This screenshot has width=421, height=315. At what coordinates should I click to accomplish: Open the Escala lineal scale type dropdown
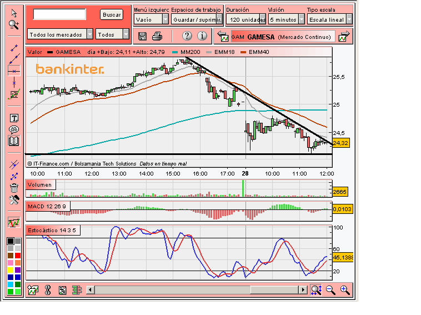(x=329, y=19)
